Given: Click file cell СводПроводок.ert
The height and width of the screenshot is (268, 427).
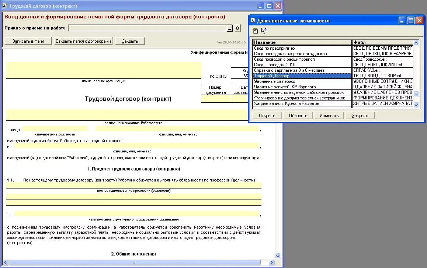Looking at the screenshot, I should tap(383, 59).
